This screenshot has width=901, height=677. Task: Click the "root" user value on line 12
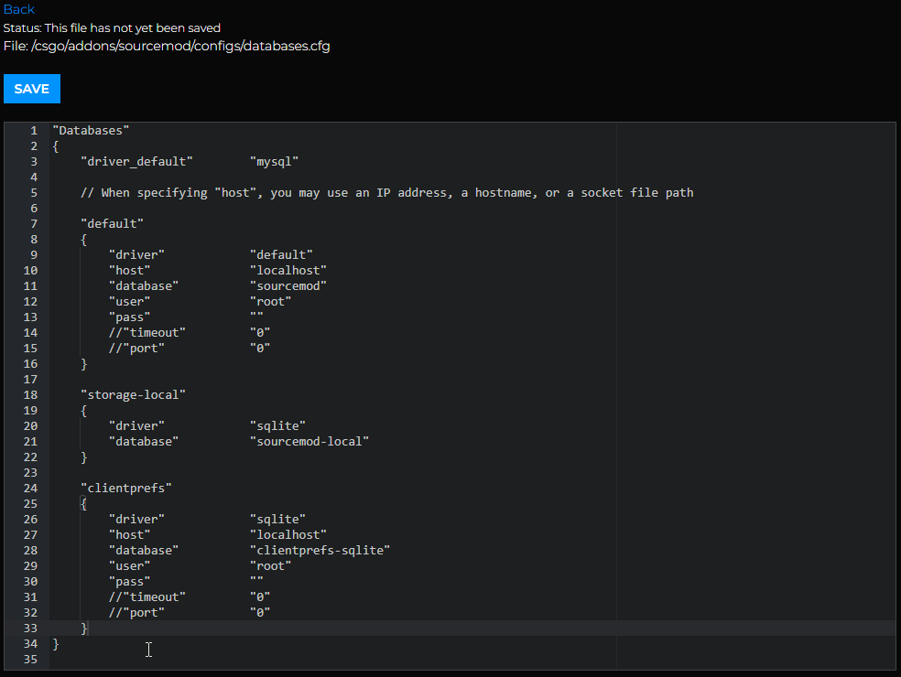[270, 300]
